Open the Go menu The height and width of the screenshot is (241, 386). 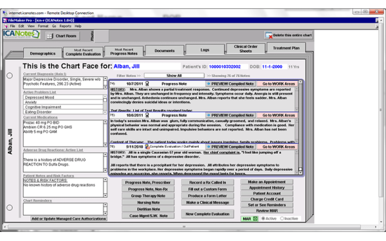(54, 26)
